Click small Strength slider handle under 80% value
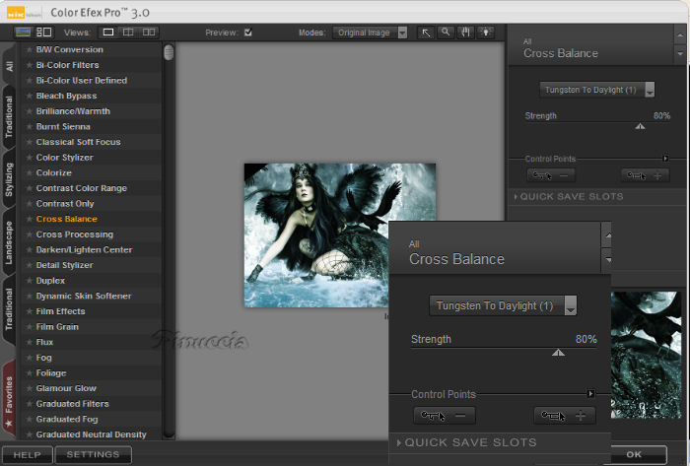The width and height of the screenshot is (690, 466). (x=641, y=127)
